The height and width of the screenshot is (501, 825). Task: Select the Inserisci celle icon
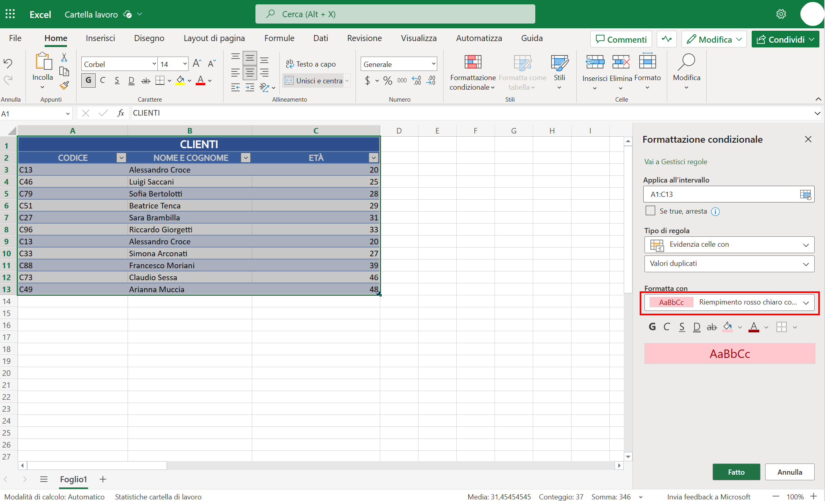coord(594,68)
